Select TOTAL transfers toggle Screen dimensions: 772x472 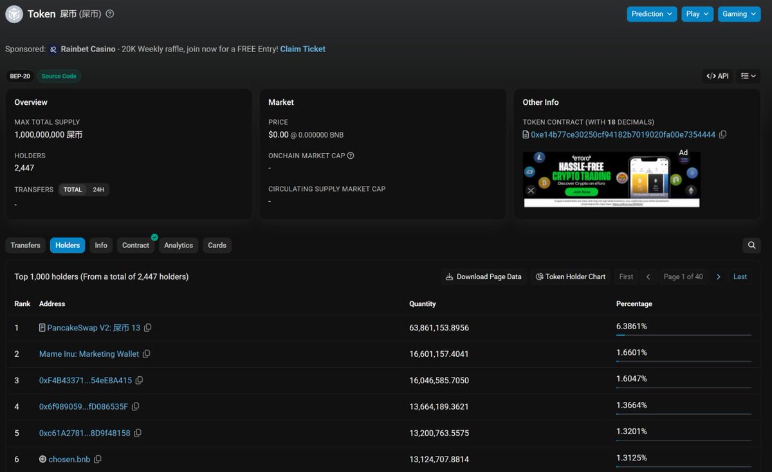(x=73, y=190)
